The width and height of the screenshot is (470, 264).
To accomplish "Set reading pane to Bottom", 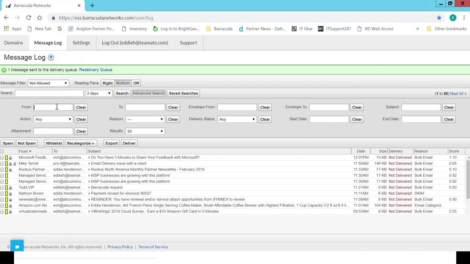I will pos(123,83).
